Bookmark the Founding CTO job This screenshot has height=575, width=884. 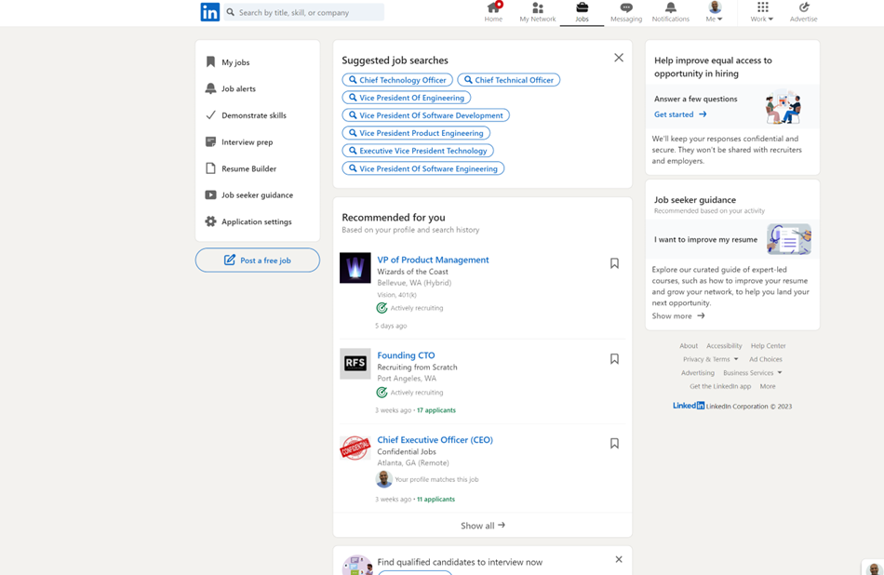click(614, 358)
